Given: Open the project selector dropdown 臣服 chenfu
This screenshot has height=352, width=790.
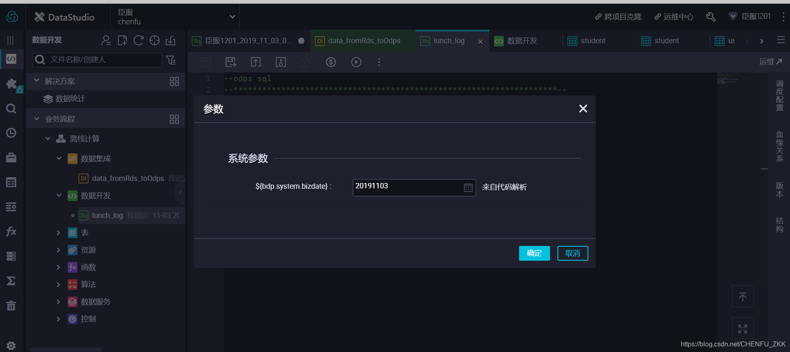Looking at the screenshot, I should pyautogui.click(x=176, y=17).
